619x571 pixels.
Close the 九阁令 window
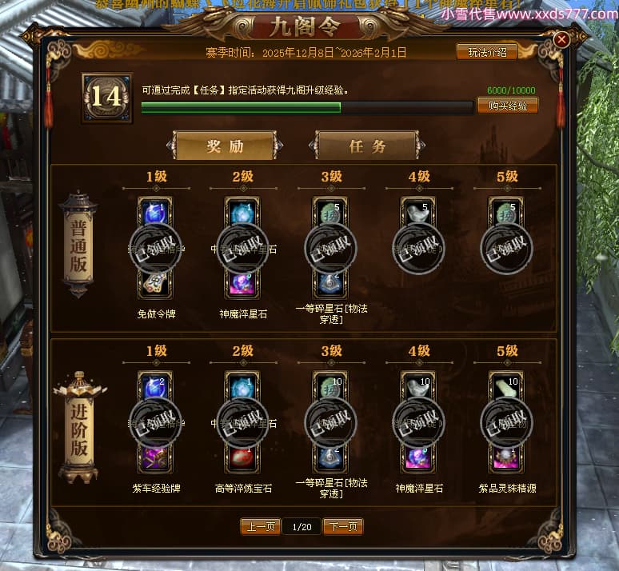(561, 39)
